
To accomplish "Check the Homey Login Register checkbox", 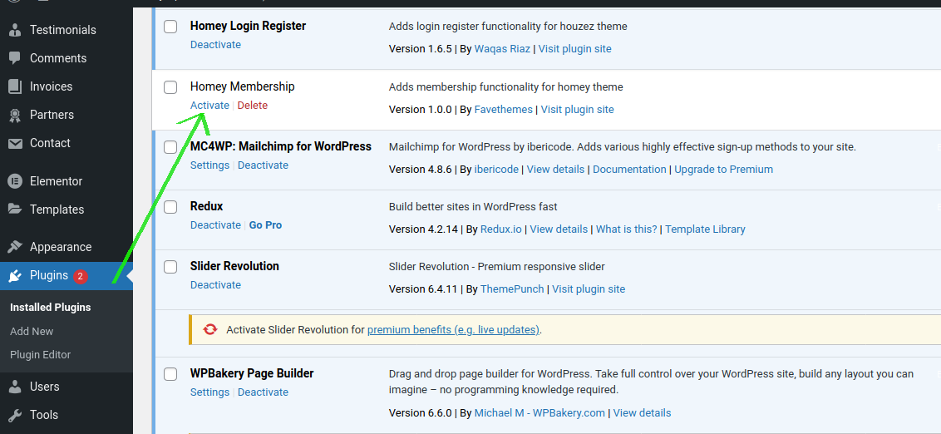I will (170, 27).
